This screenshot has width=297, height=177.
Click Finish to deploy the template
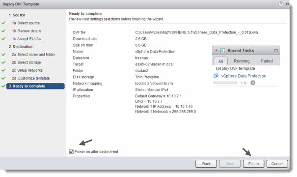pyautogui.click(x=253, y=164)
